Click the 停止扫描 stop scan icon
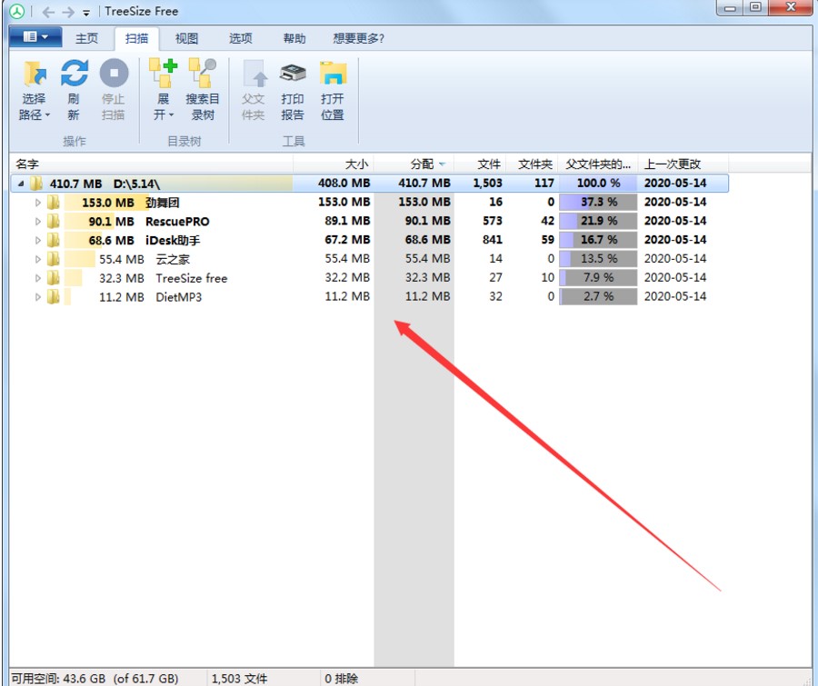This screenshot has height=686, width=818. pyautogui.click(x=114, y=75)
